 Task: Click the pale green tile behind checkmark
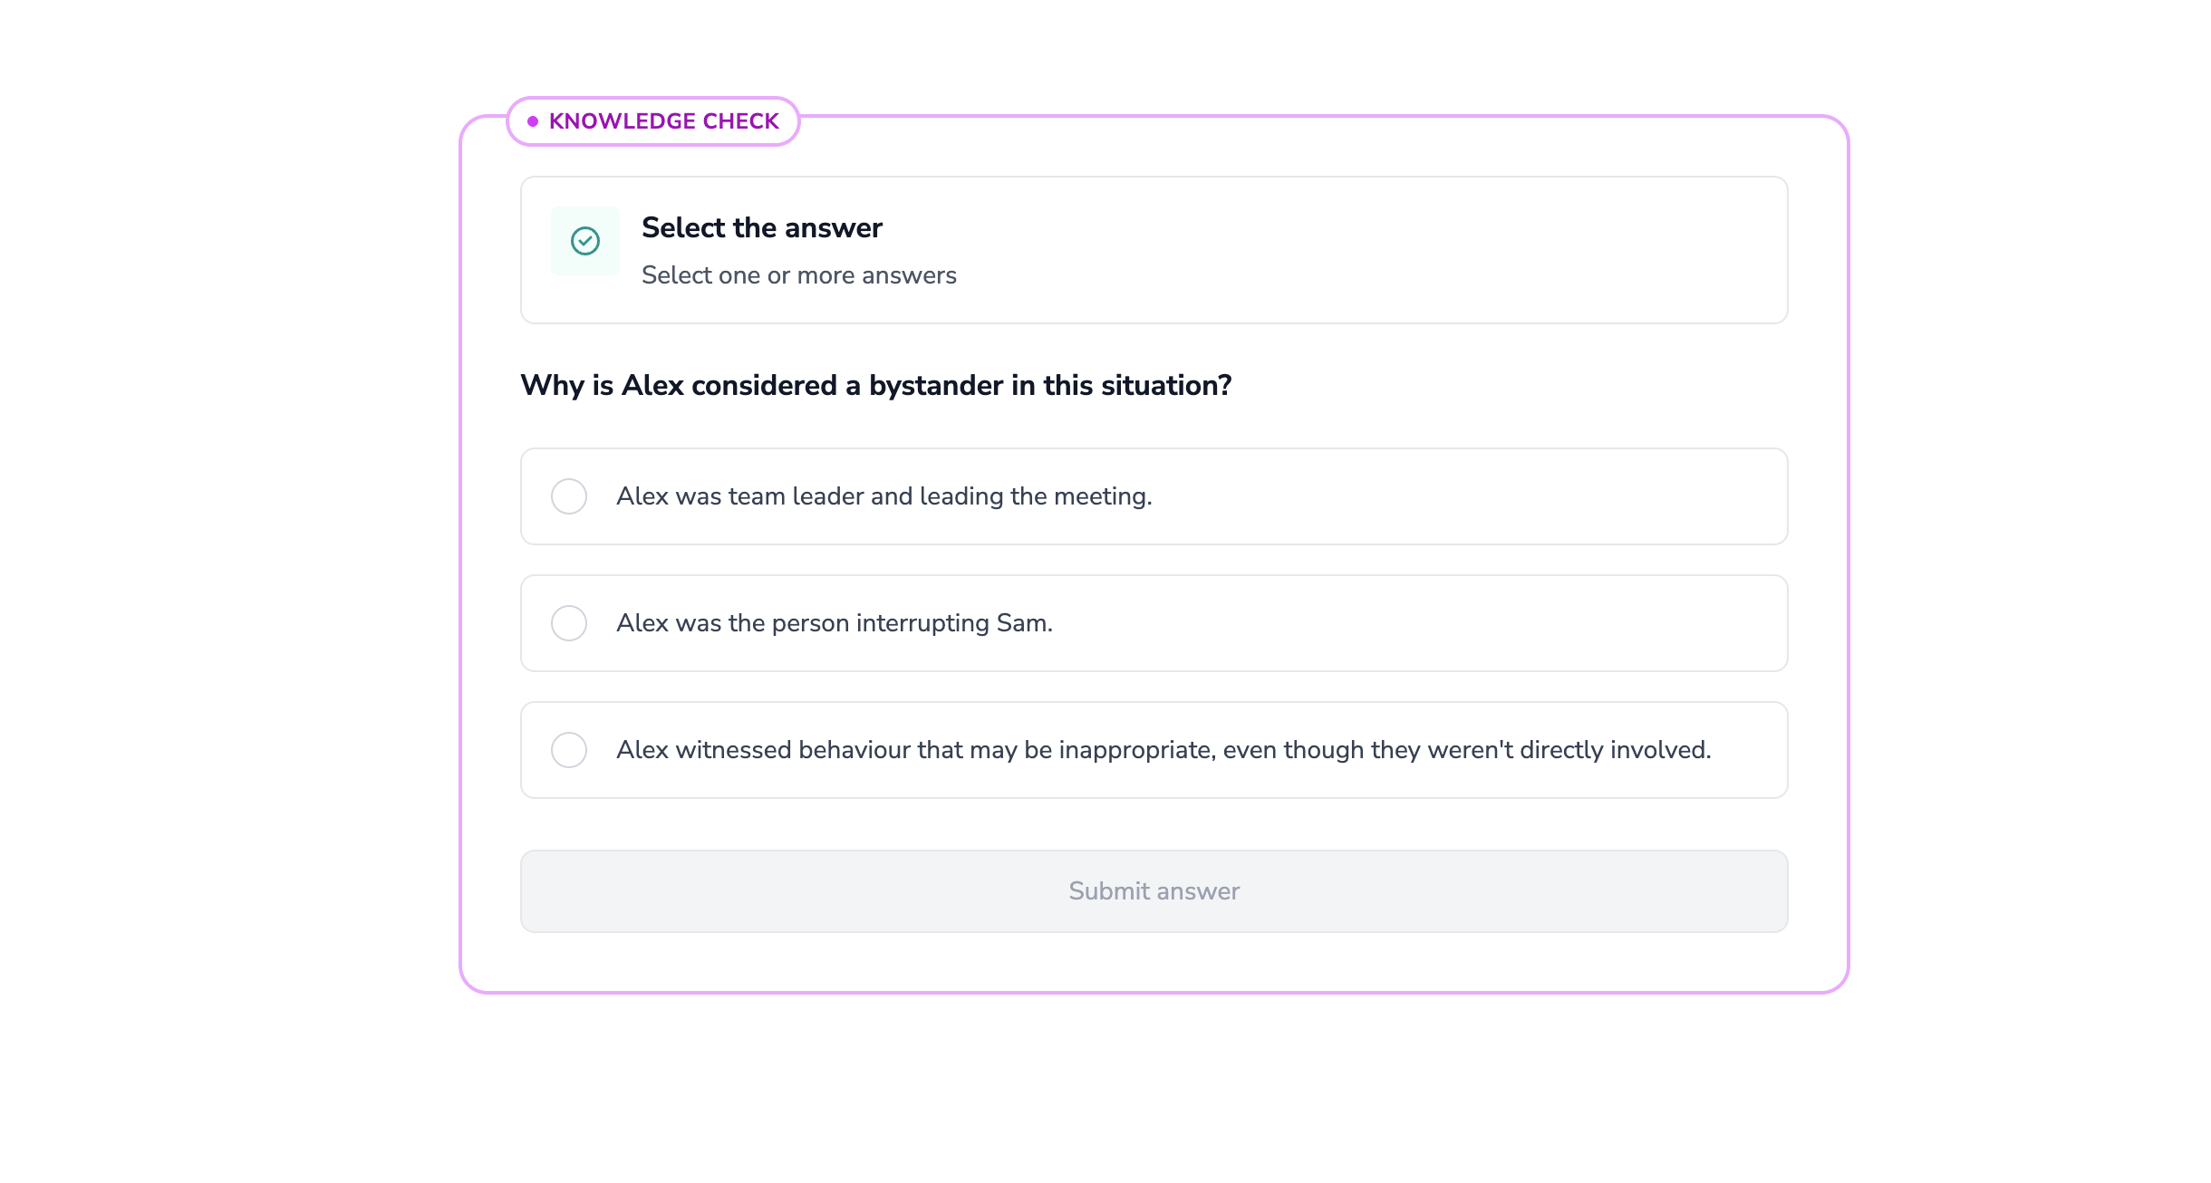585,241
